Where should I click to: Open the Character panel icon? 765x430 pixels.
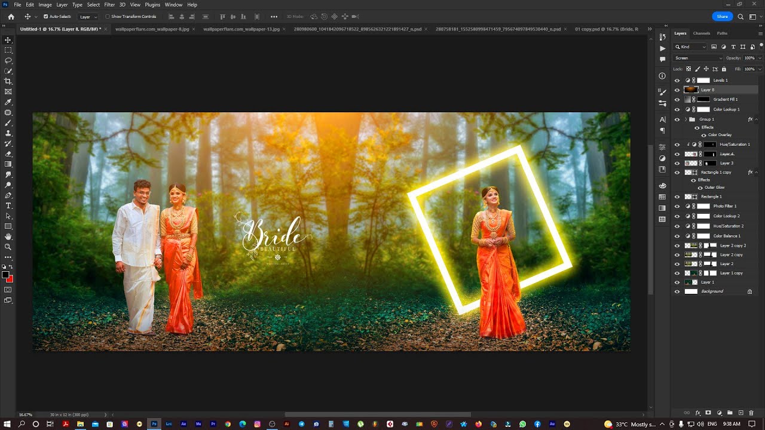click(x=662, y=119)
